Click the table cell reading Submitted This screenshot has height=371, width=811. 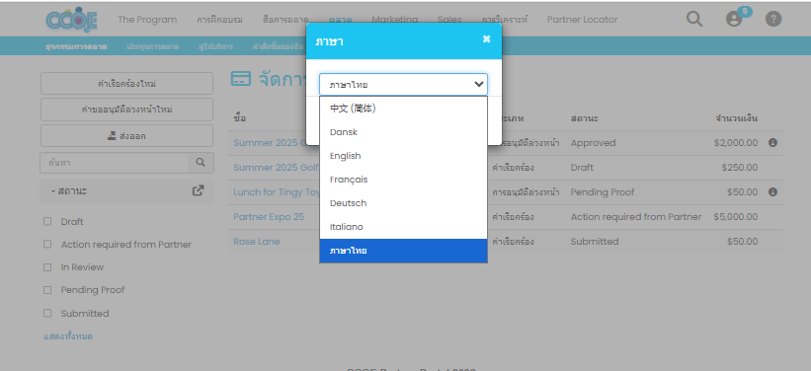tap(595, 242)
